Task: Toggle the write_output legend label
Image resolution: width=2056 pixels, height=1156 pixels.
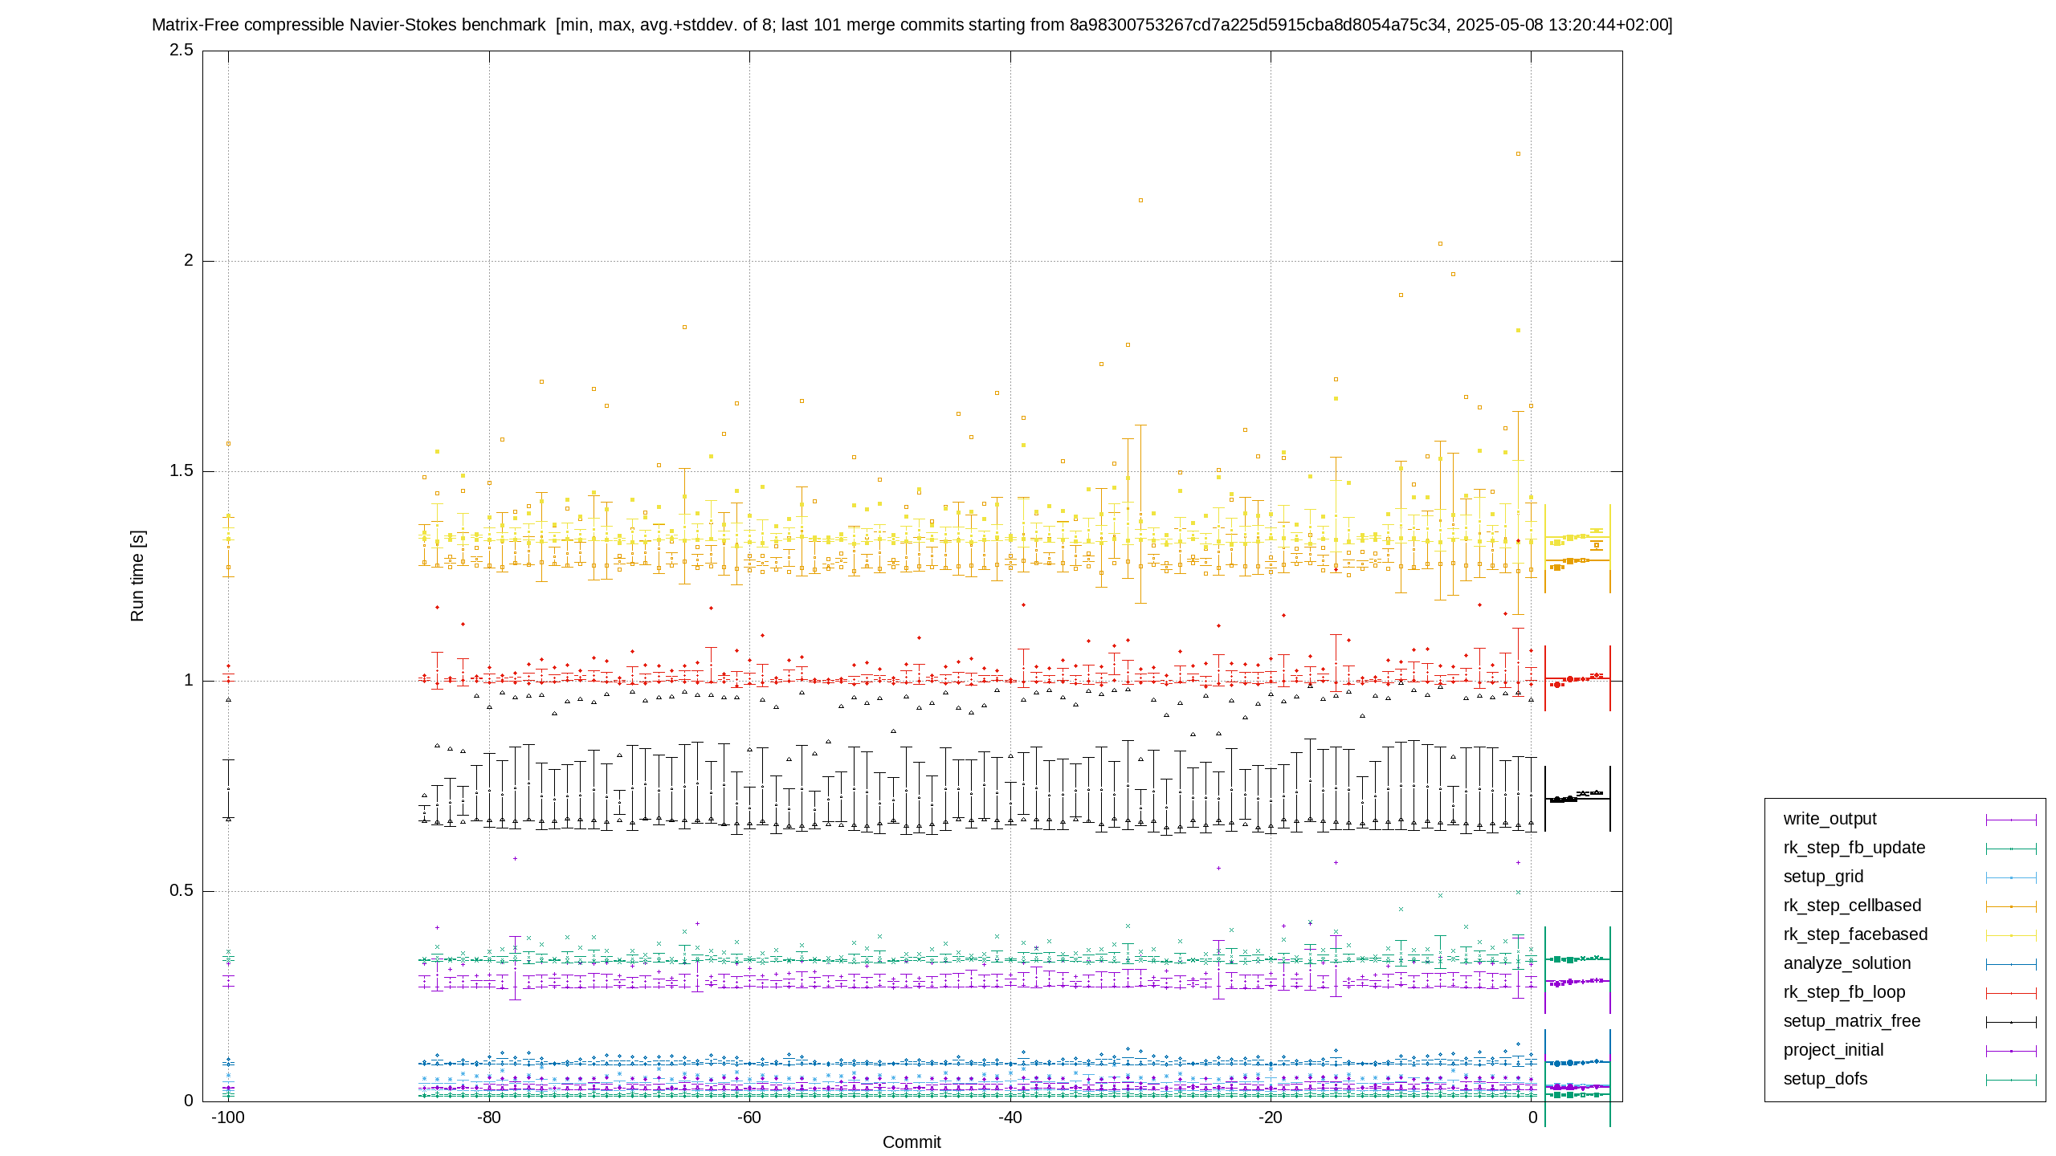Action: pos(1830,819)
